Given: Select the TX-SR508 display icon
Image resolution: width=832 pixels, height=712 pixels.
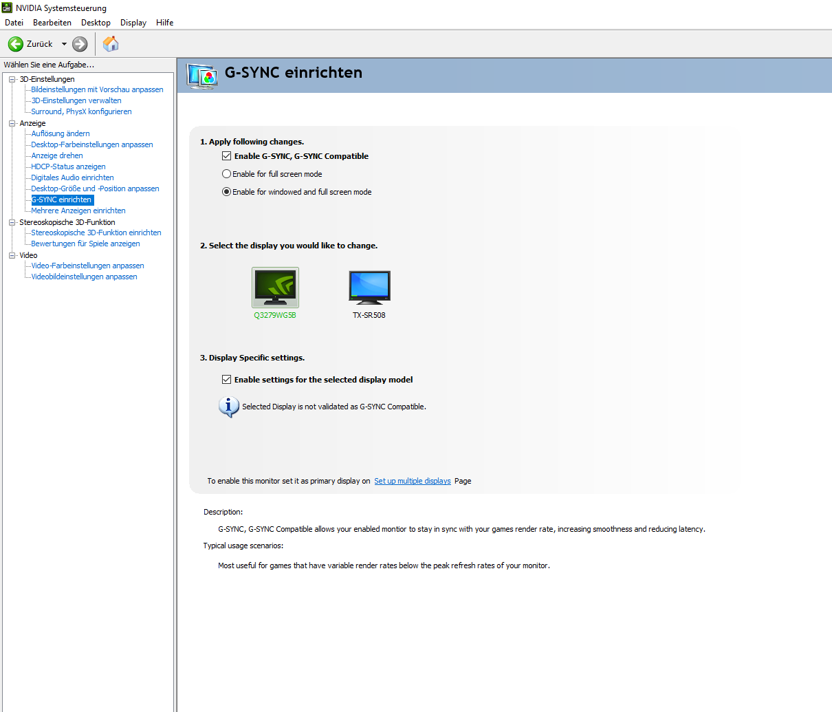Looking at the screenshot, I should (x=370, y=288).
